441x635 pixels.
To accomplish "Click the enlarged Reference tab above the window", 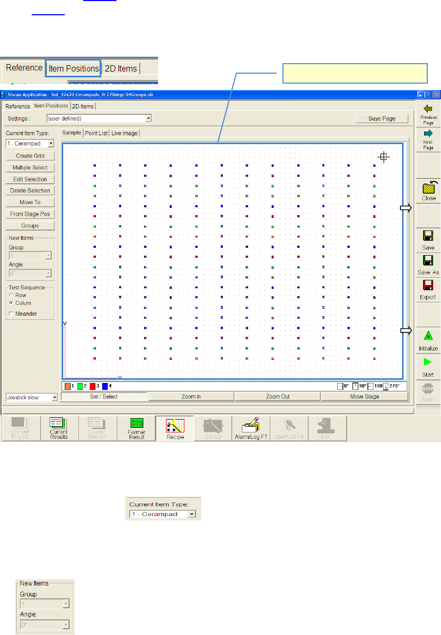I will tap(24, 68).
